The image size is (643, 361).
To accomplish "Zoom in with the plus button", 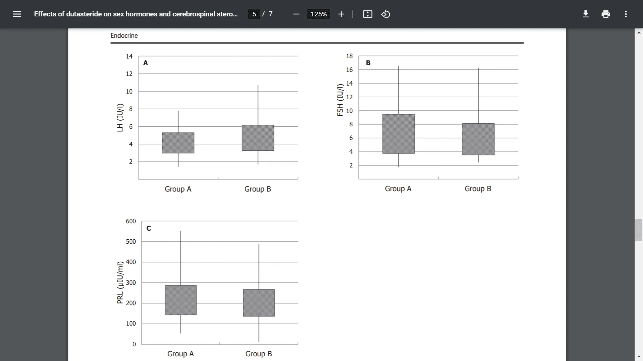I will click(341, 14).
